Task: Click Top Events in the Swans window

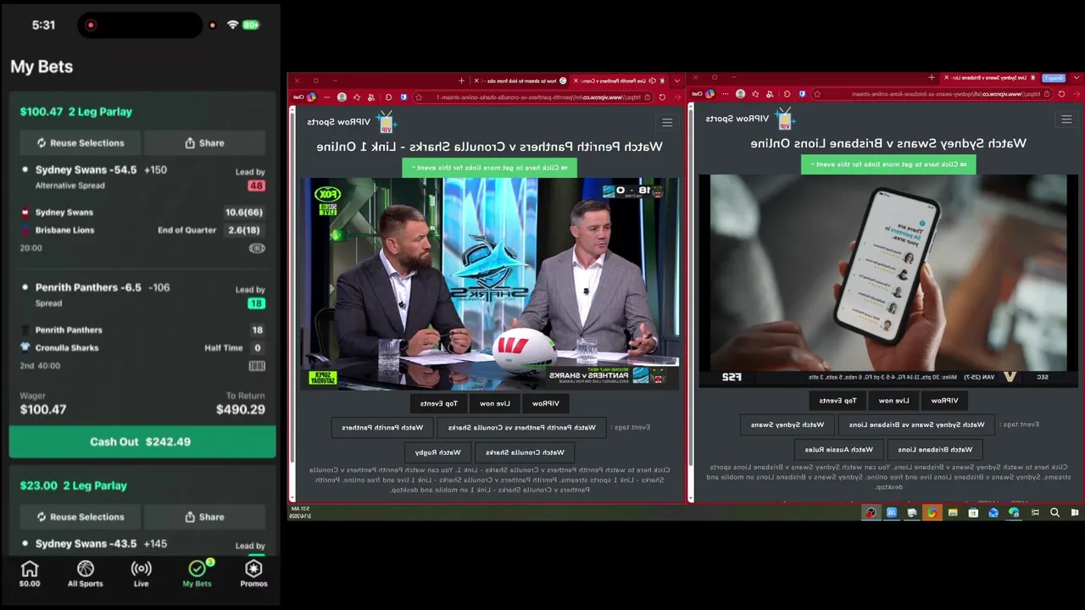Action: tap(837, 400)
